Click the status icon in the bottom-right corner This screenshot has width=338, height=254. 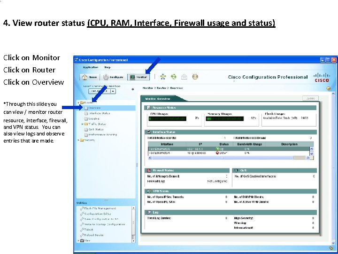[331, 248]
